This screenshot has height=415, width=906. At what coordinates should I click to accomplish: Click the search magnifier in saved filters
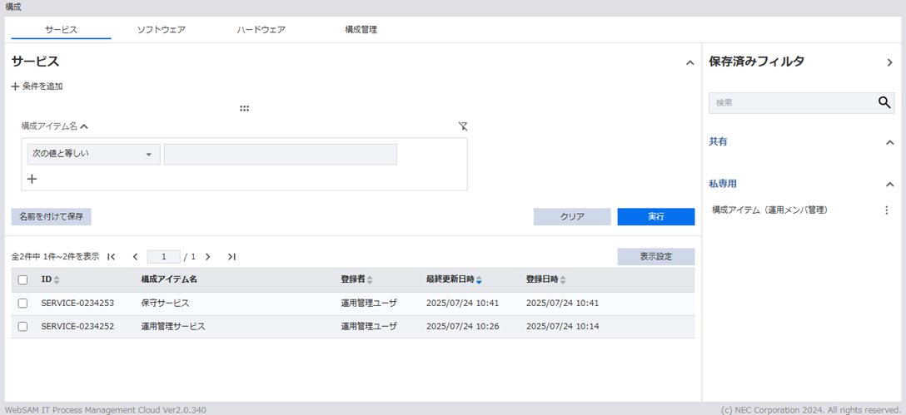tap(884, 103)
